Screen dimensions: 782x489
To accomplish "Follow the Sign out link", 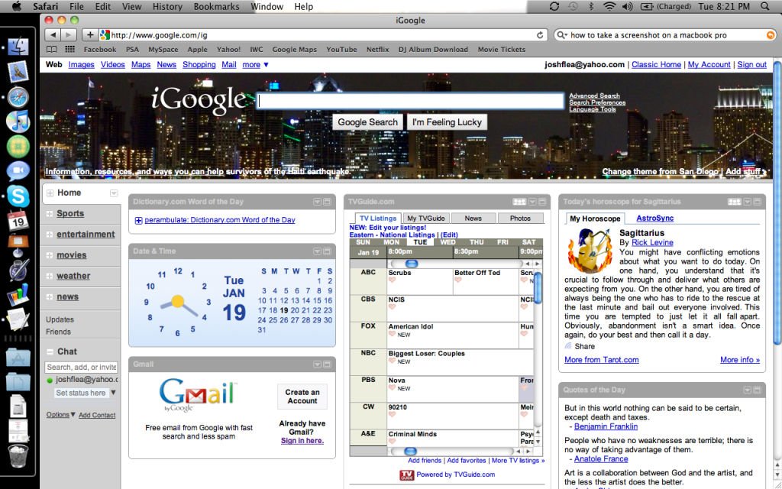I will (751, 65).
